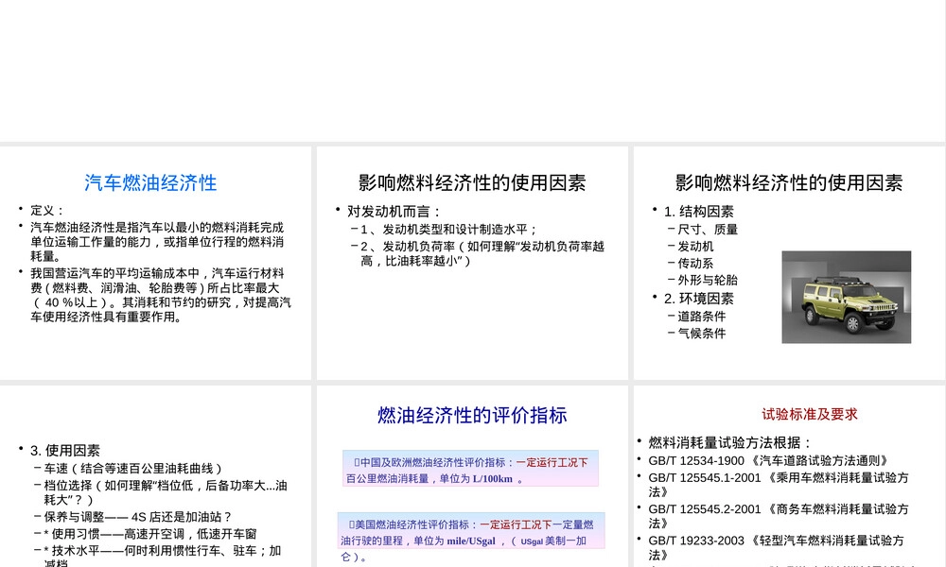Click the 车速（结合等速百公里油耗曲线） line
946x567 pixels.
tap(134, 469)
